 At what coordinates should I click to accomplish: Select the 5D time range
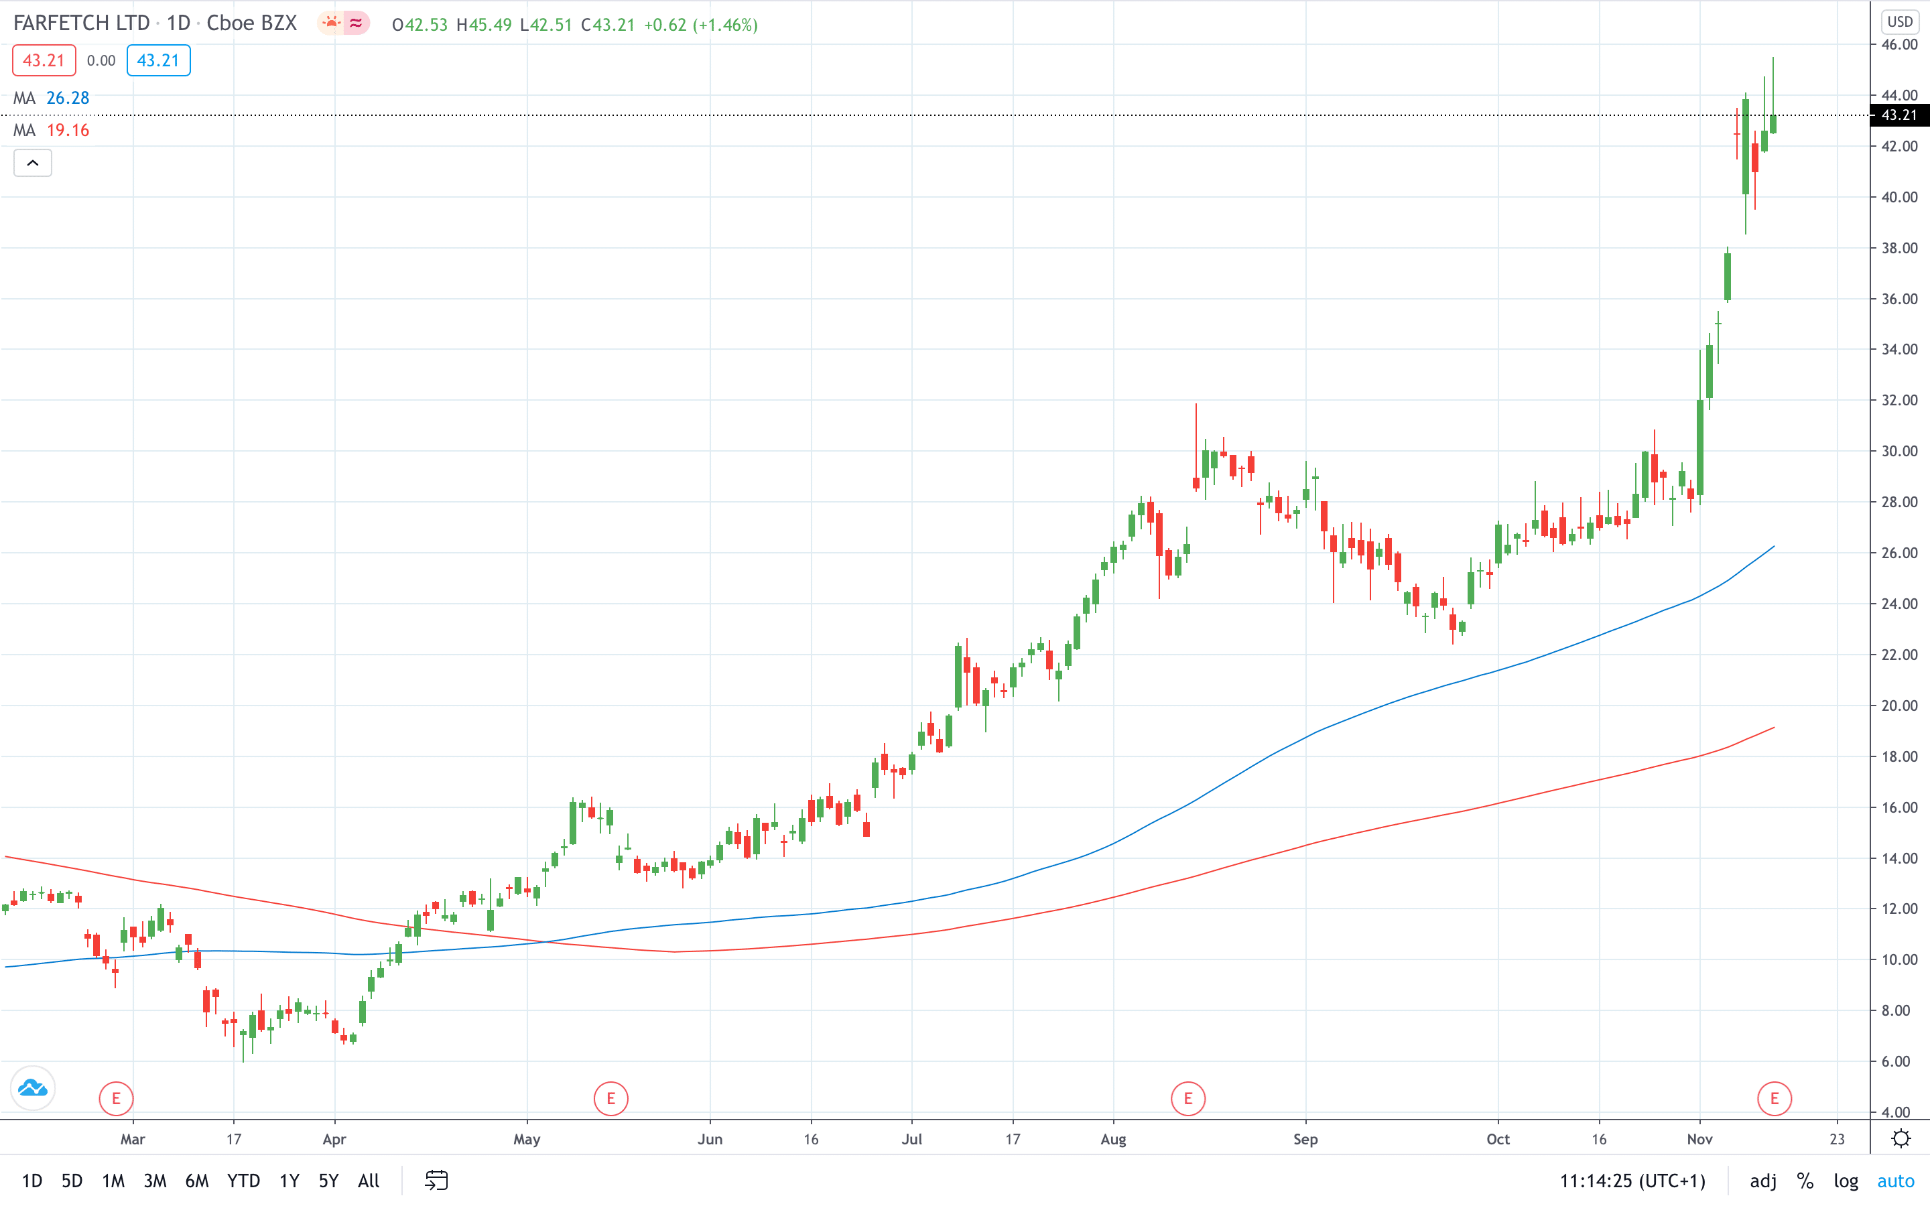pos(72,1181)
